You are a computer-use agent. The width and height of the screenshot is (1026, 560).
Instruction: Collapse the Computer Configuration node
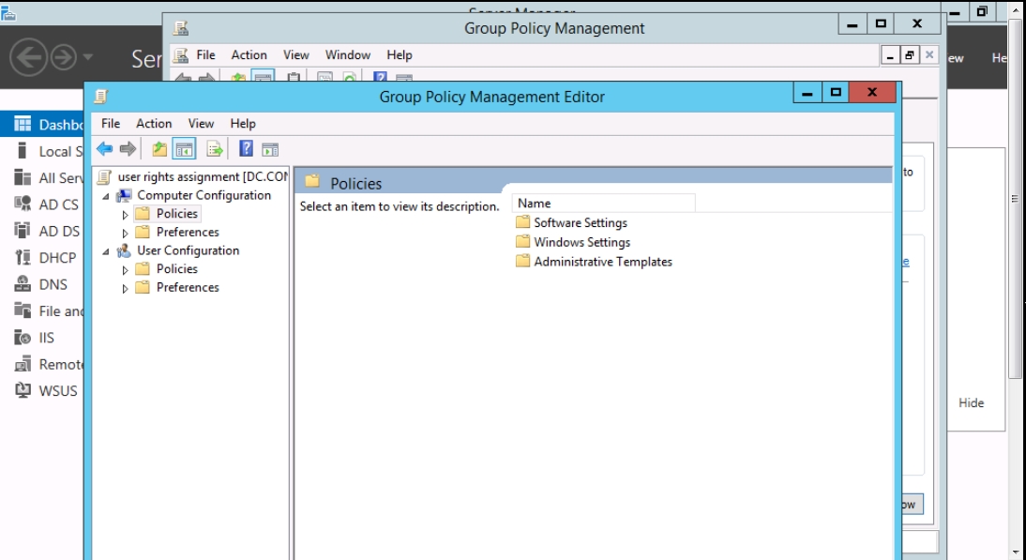pyautogui.click(x=106, y=196)
